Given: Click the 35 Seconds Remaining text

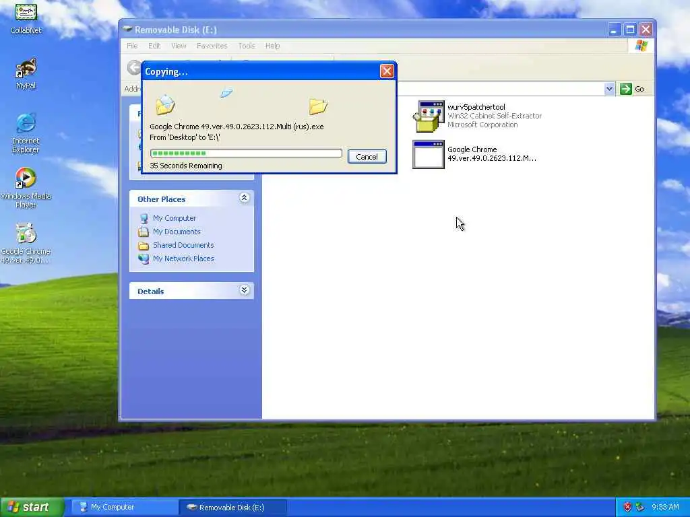Looking at the screenshot, I should click(x=186, y=166).
